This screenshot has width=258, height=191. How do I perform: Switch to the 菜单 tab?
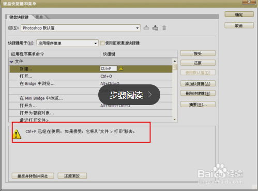pos(39,17)
